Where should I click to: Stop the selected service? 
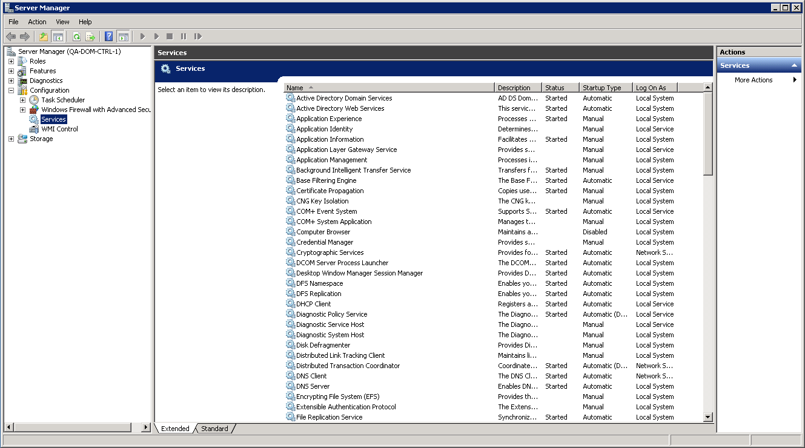coord(170,36)
